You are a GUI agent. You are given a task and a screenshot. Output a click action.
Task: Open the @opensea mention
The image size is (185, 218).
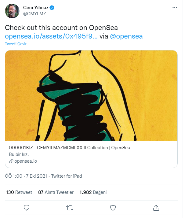click(x=126, y=36)
